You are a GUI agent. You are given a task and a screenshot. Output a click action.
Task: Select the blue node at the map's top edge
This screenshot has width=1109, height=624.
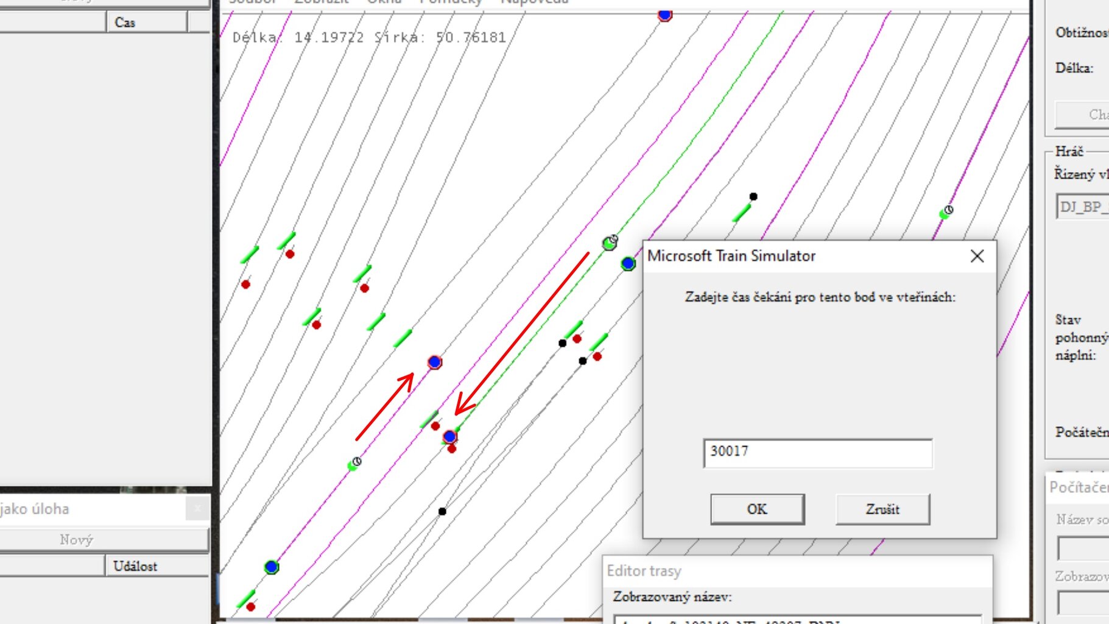pyautogui.click(x=665, y=15)
